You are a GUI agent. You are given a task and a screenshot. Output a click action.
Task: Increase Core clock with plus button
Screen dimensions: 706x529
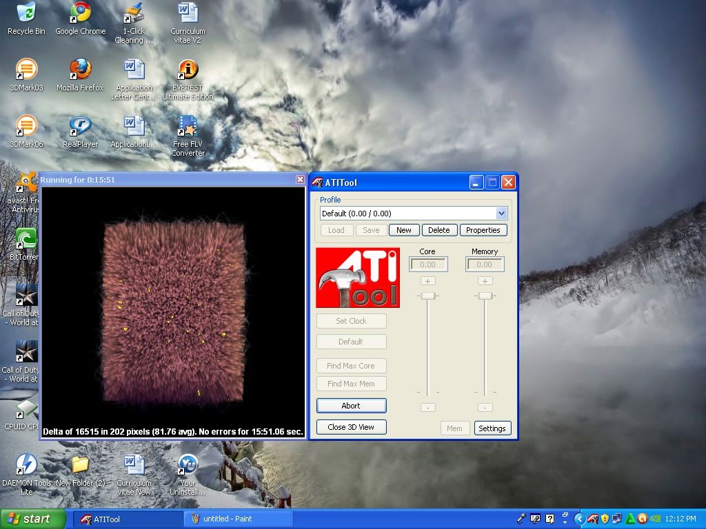[427, 281]
